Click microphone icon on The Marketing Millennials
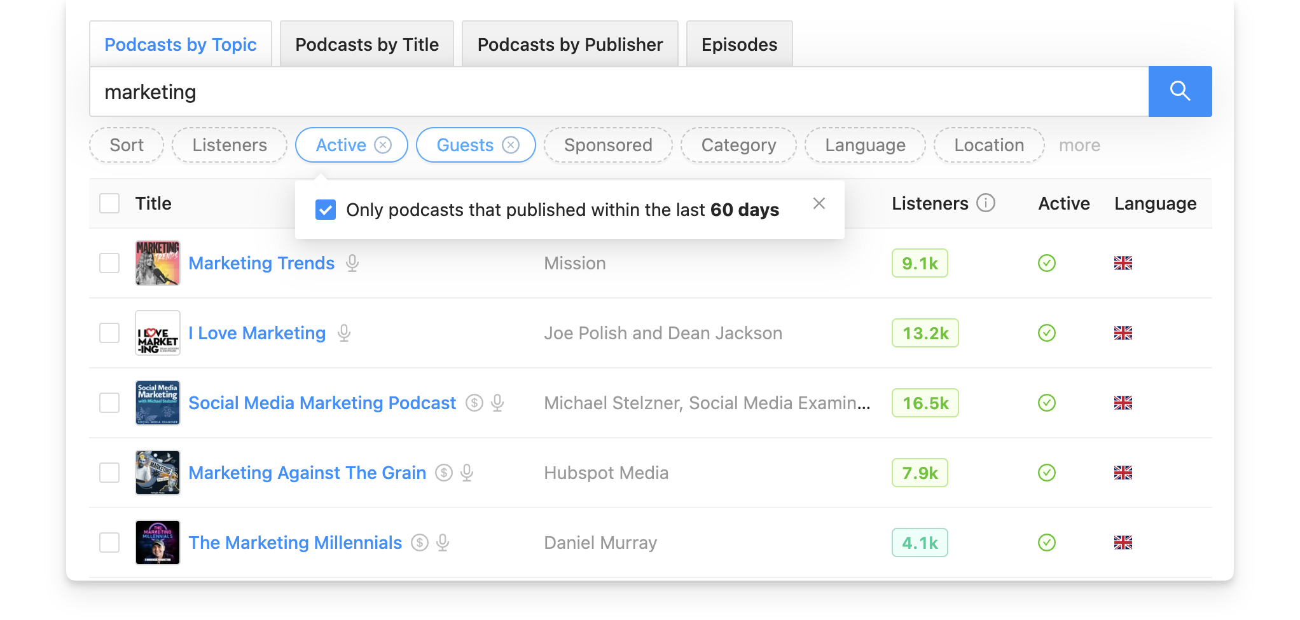 click(443, 542)
